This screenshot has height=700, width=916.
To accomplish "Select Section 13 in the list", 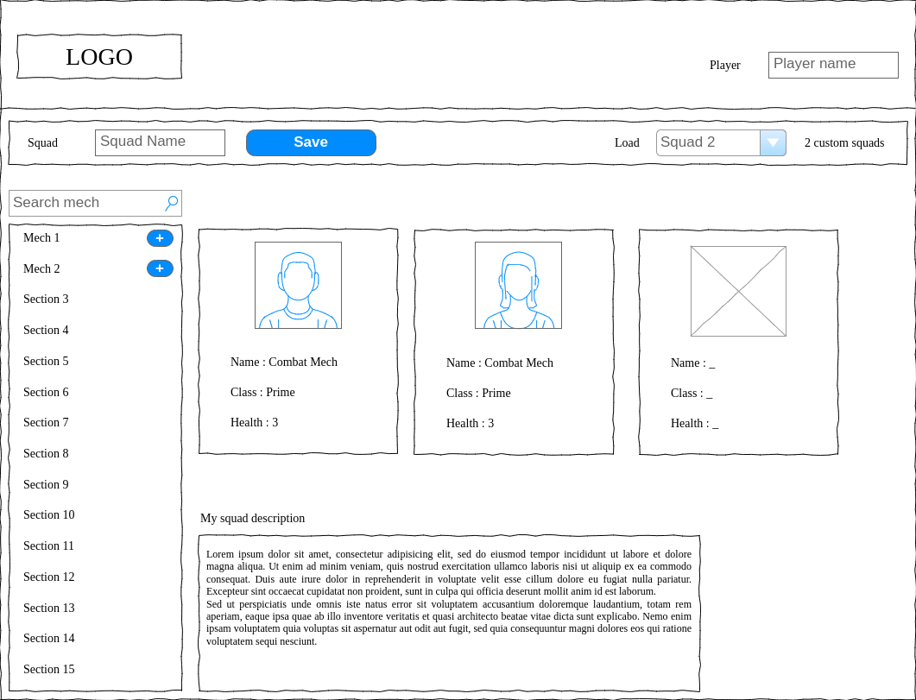I will coord(49,608).
